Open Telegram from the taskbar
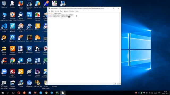170x95 pixels. [x=52, y=93]
